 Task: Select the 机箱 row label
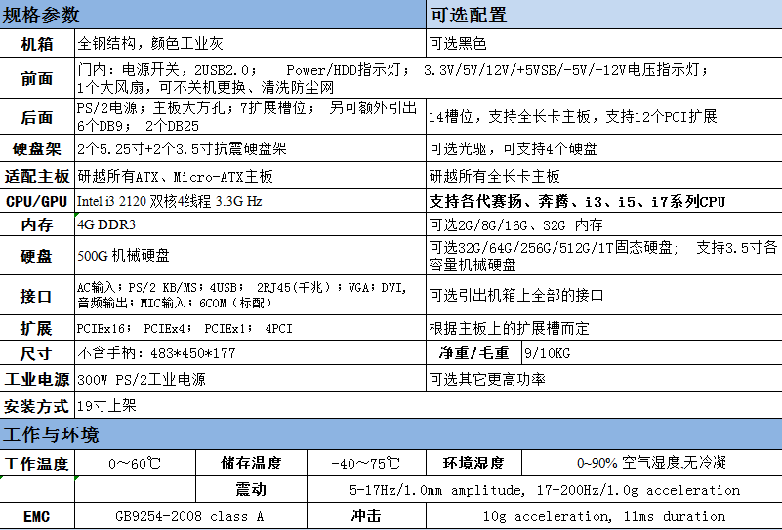point(37,43)
